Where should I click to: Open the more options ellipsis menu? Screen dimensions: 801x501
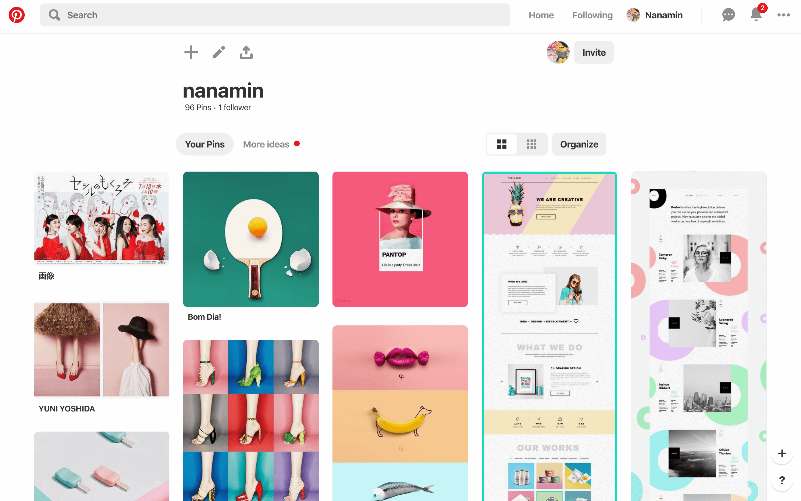point(784,15)
